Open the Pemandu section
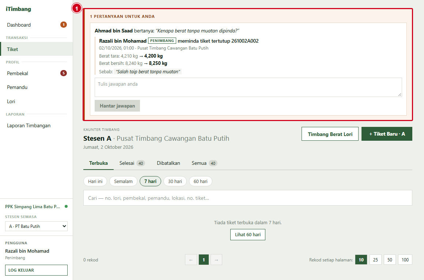This screenshot has width=424, height=280. [36, 87]
